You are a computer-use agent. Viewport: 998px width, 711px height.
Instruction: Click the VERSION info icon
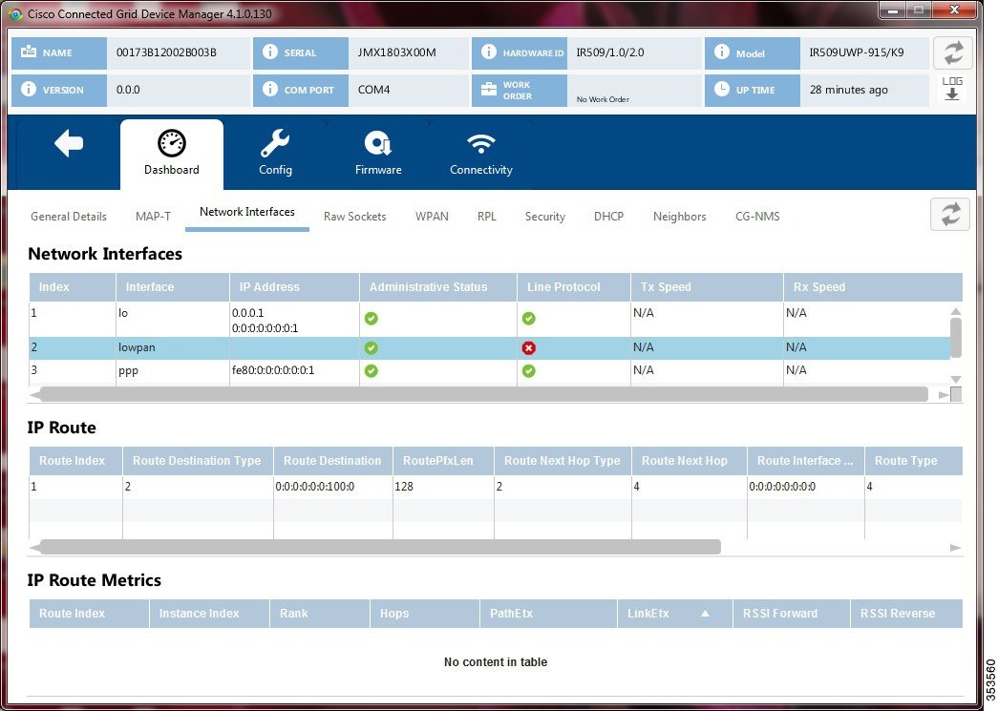pos(29,89)
